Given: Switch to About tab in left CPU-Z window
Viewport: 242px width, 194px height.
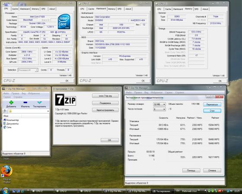Looking at the screenshot, I should (x=52, y=9).
